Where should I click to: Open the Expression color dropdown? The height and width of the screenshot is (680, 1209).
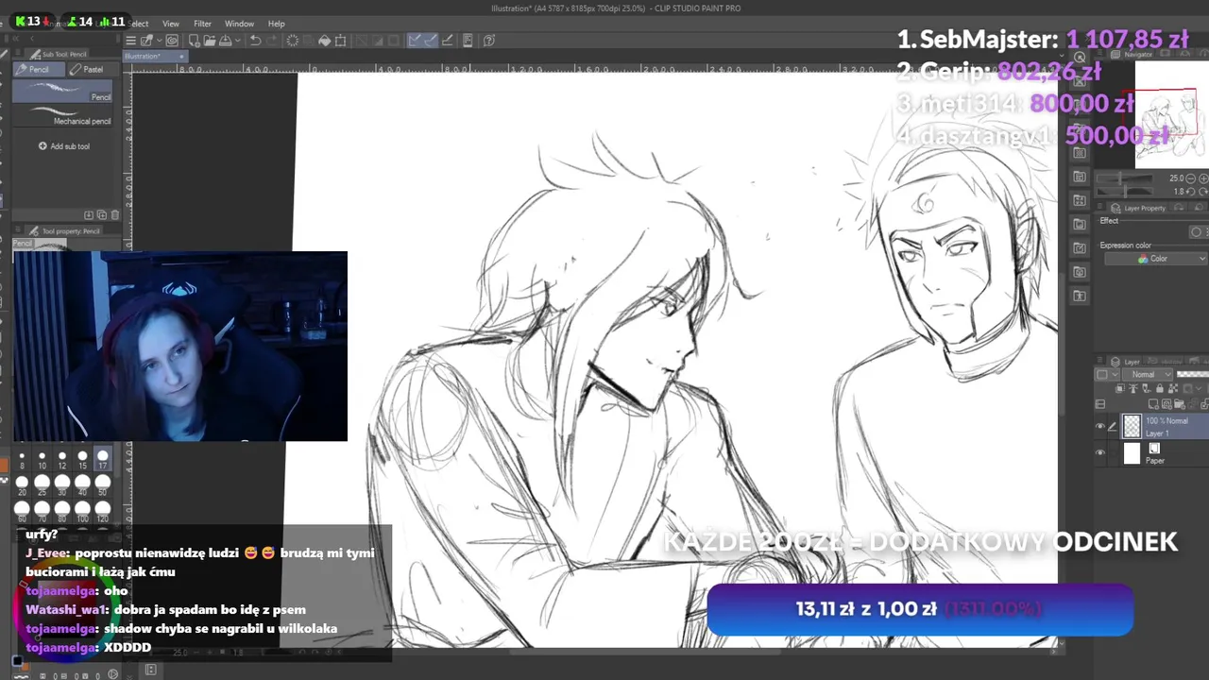[1154, 259]
